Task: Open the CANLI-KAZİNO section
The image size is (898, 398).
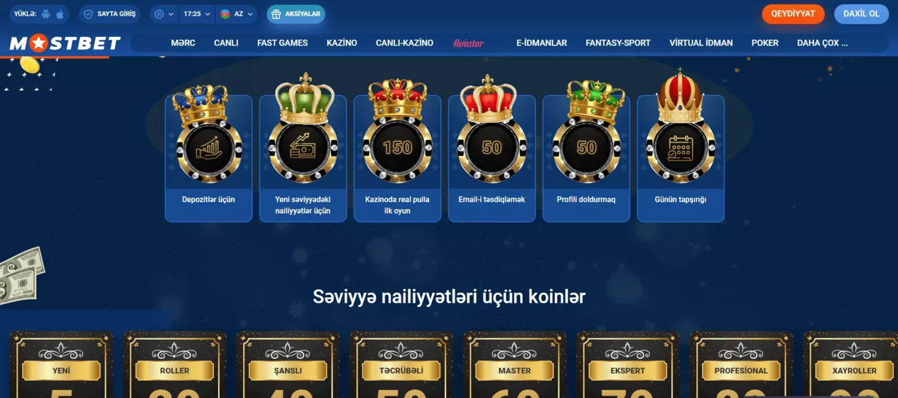Action: 405,43
